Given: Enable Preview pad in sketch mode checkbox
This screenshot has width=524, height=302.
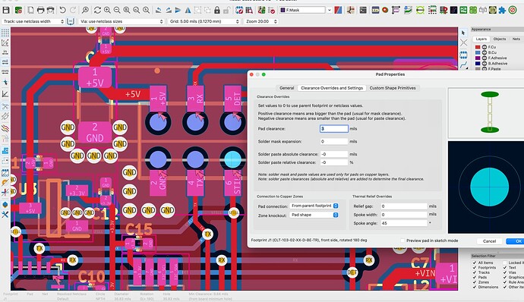Looking at the screenshot, I should coord(402,241).
